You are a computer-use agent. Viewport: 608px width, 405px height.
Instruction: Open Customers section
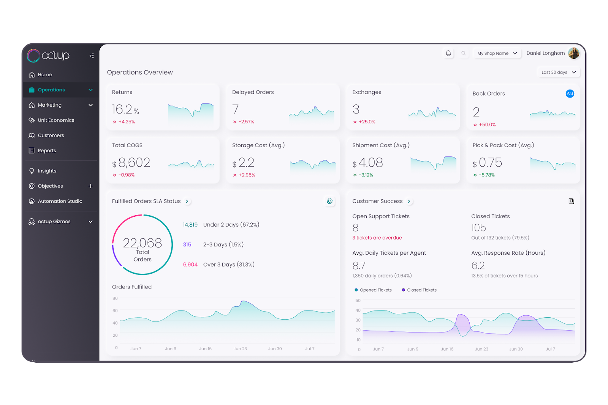tap(61, 136)
